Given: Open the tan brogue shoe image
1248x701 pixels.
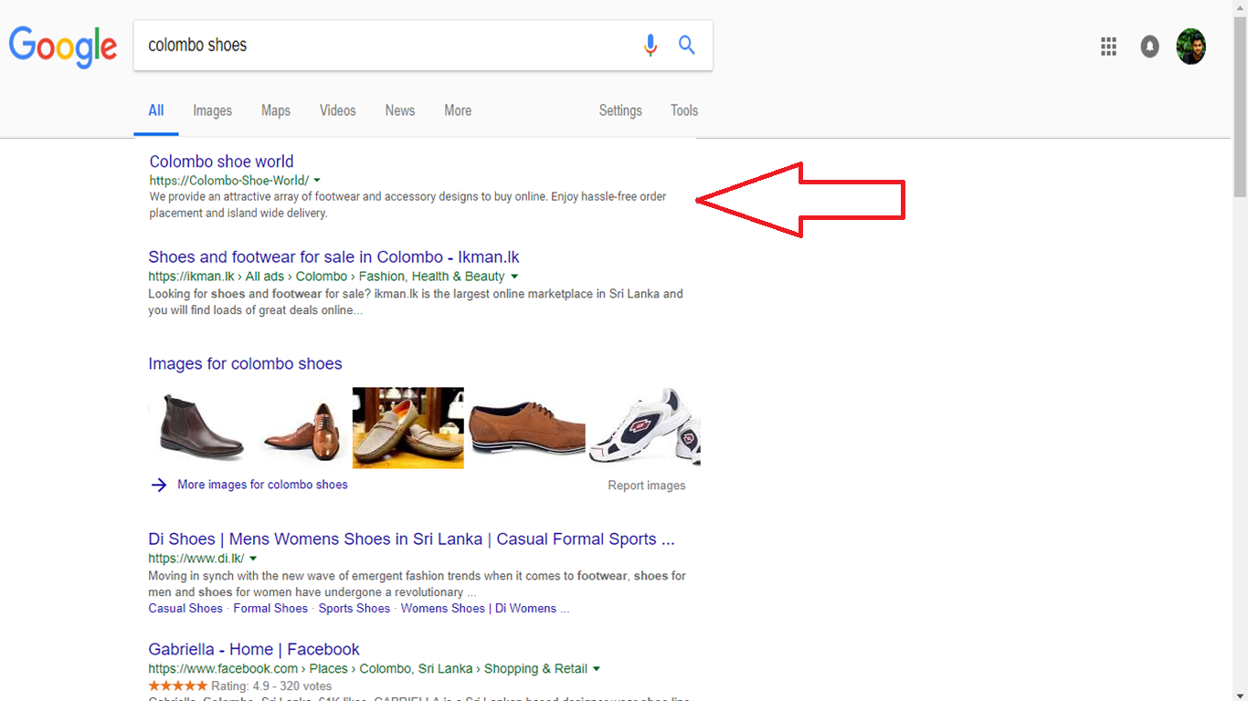Looking at the screenshot, I should [x=301, y=431].
